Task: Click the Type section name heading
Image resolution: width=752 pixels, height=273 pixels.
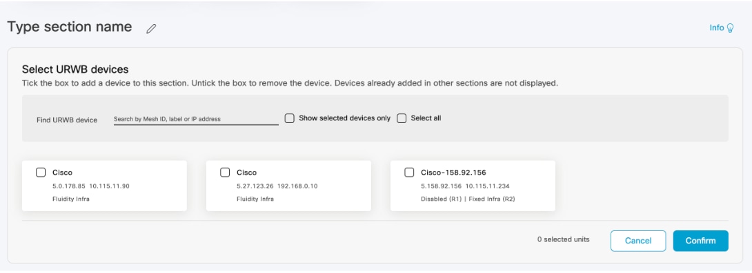Action: click(70, 27)
